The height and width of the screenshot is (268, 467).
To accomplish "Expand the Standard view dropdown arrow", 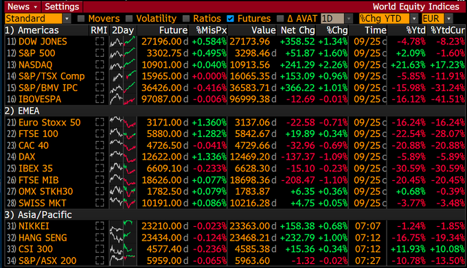I will click(x=67, y=19).
